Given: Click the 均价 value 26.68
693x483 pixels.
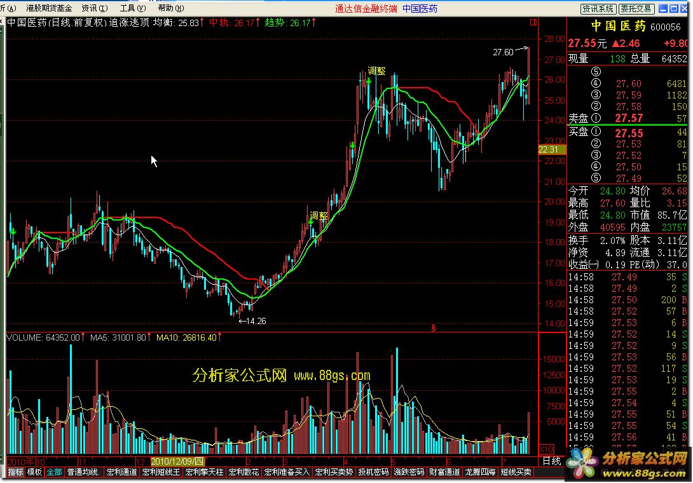Looking at the screenshot, I should click(x=674, y=191).
